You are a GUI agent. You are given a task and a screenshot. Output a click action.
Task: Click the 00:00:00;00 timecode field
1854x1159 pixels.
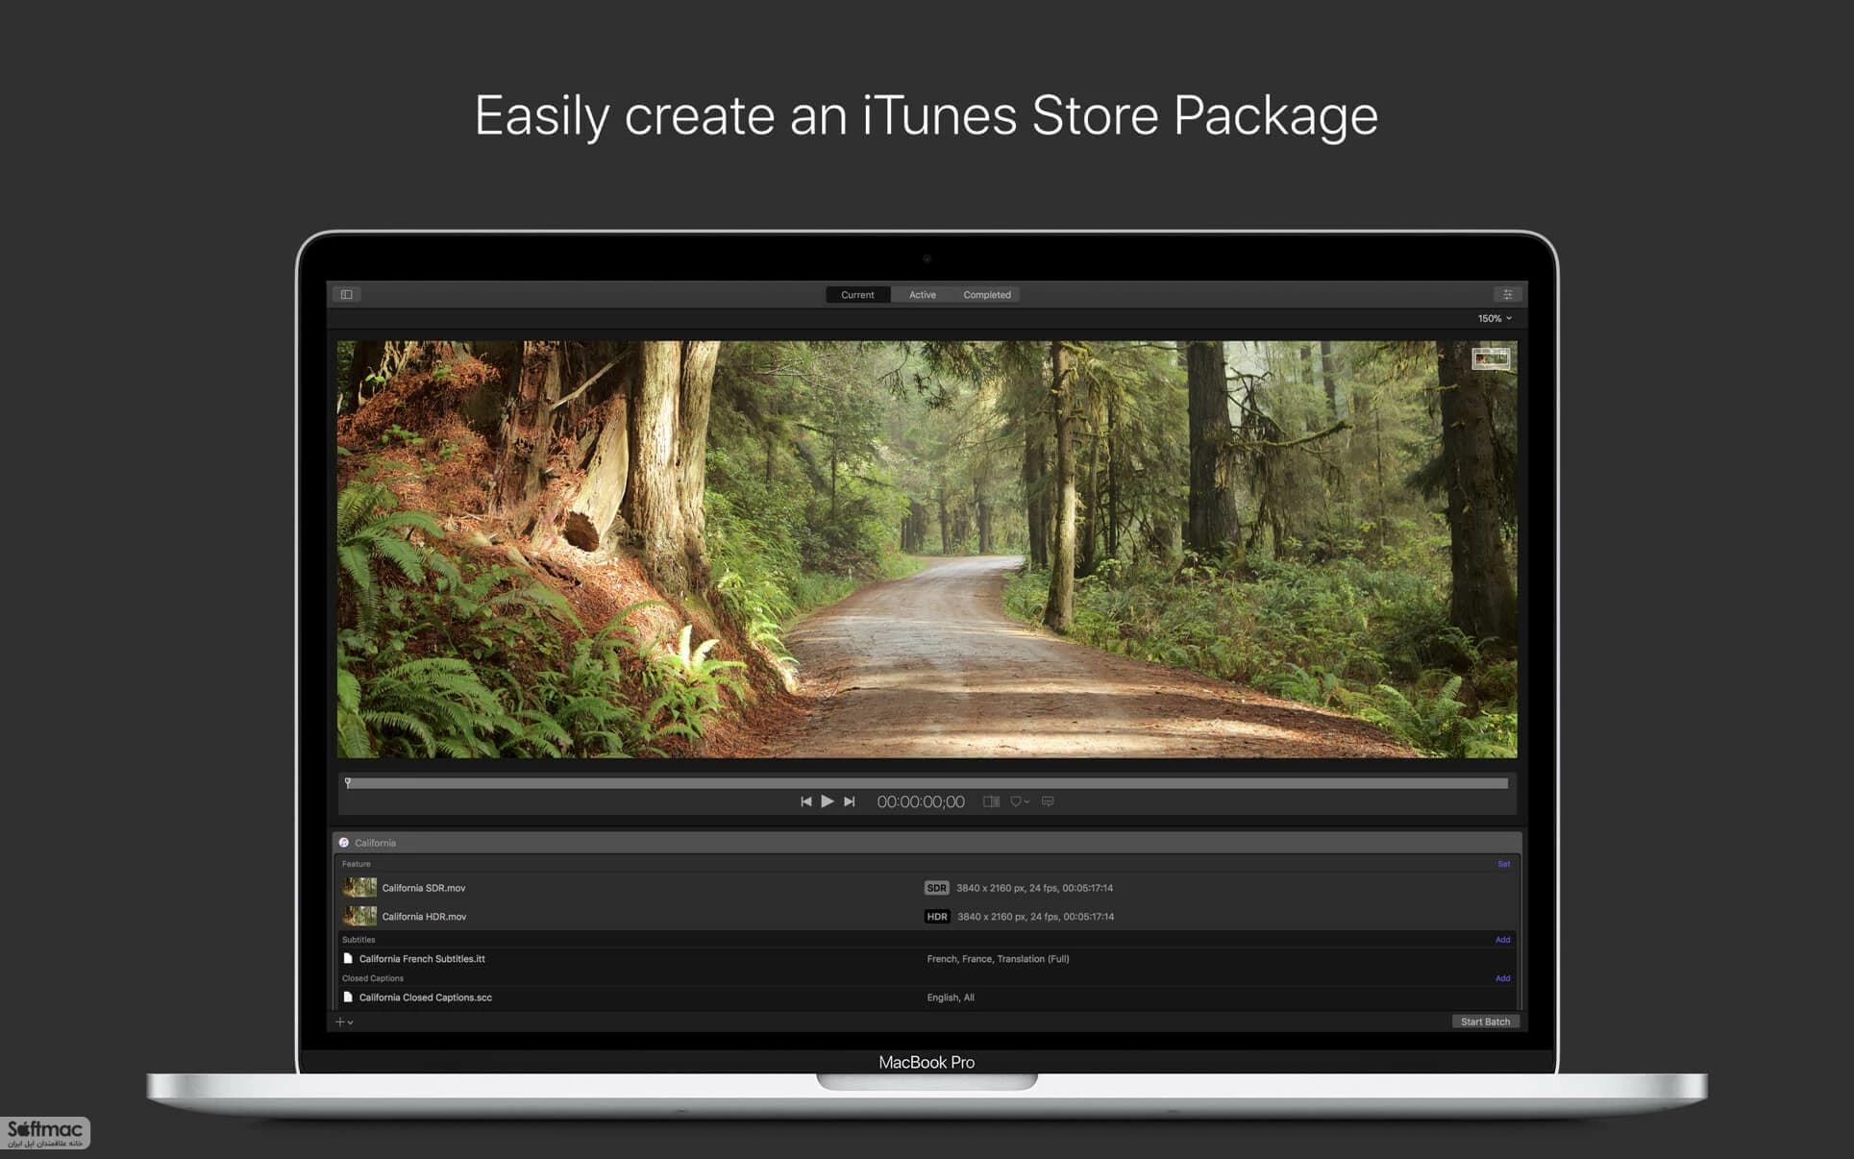point(920,801)
